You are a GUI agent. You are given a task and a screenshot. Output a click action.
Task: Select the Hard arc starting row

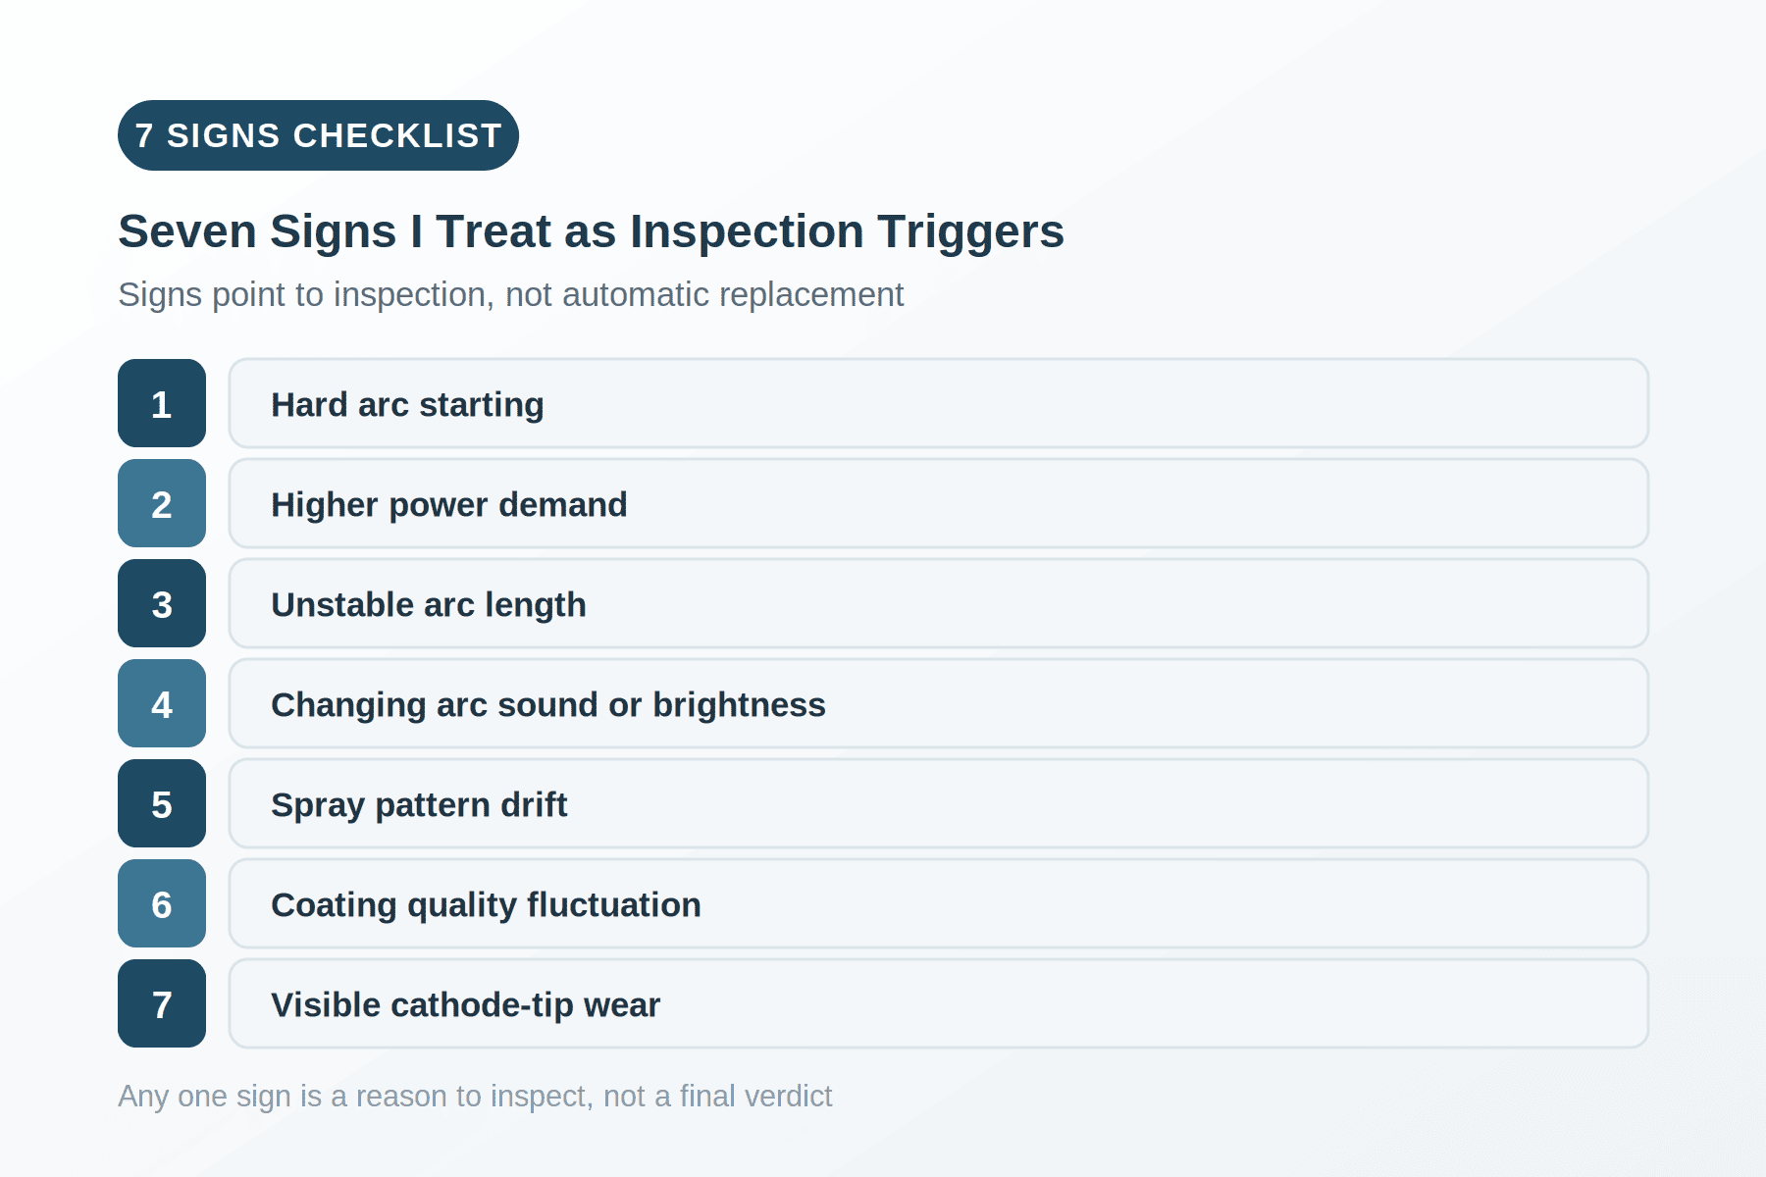pos(939,403)
